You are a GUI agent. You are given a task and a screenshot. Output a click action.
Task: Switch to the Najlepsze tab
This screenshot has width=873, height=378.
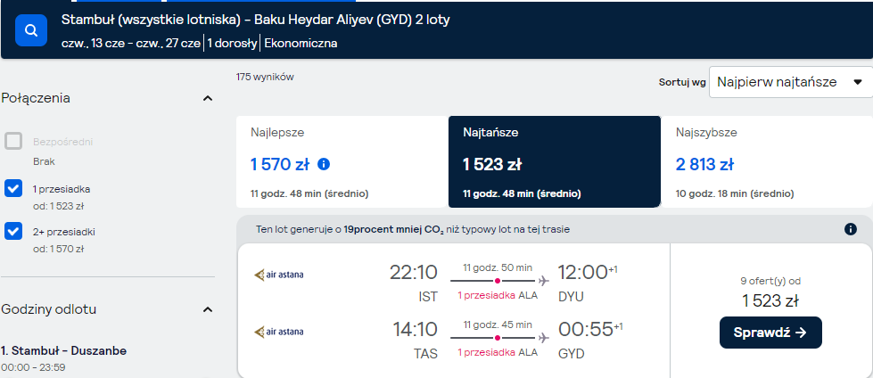[x=342, y=161]
